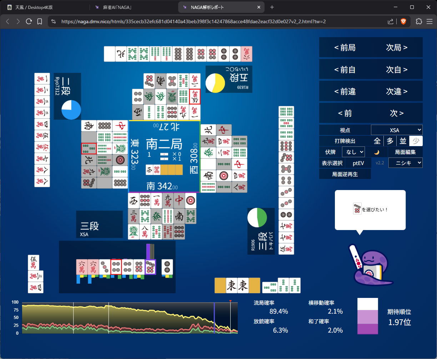Select the 並 discard detection level

403,141
